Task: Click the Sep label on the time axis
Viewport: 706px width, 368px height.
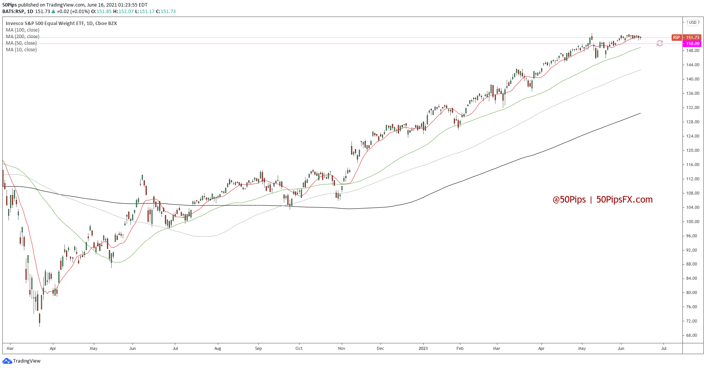Action: coord(258,348)
